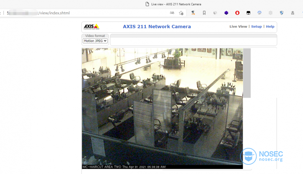303x174 pixels.
Task: Click the blue umbrella extension icon
Action: tap(259, 13)
